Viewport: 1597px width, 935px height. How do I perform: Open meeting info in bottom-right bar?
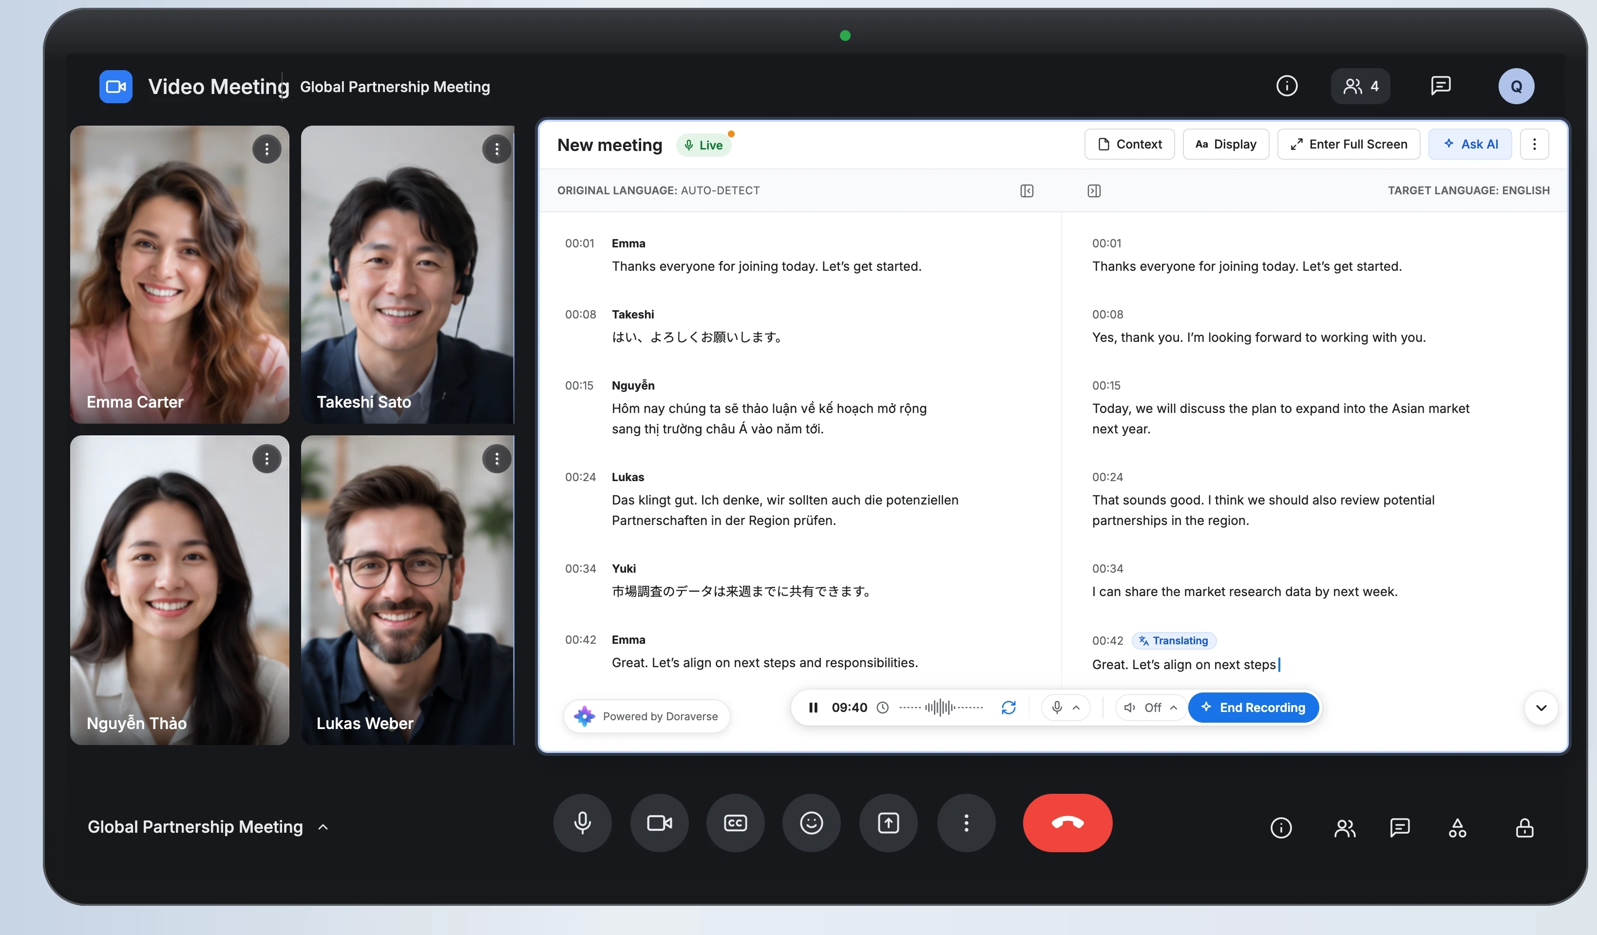[1281, 828]
